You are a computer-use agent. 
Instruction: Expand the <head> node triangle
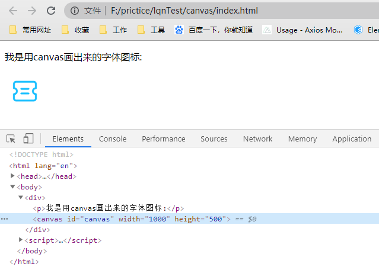[x=12, y=176]
